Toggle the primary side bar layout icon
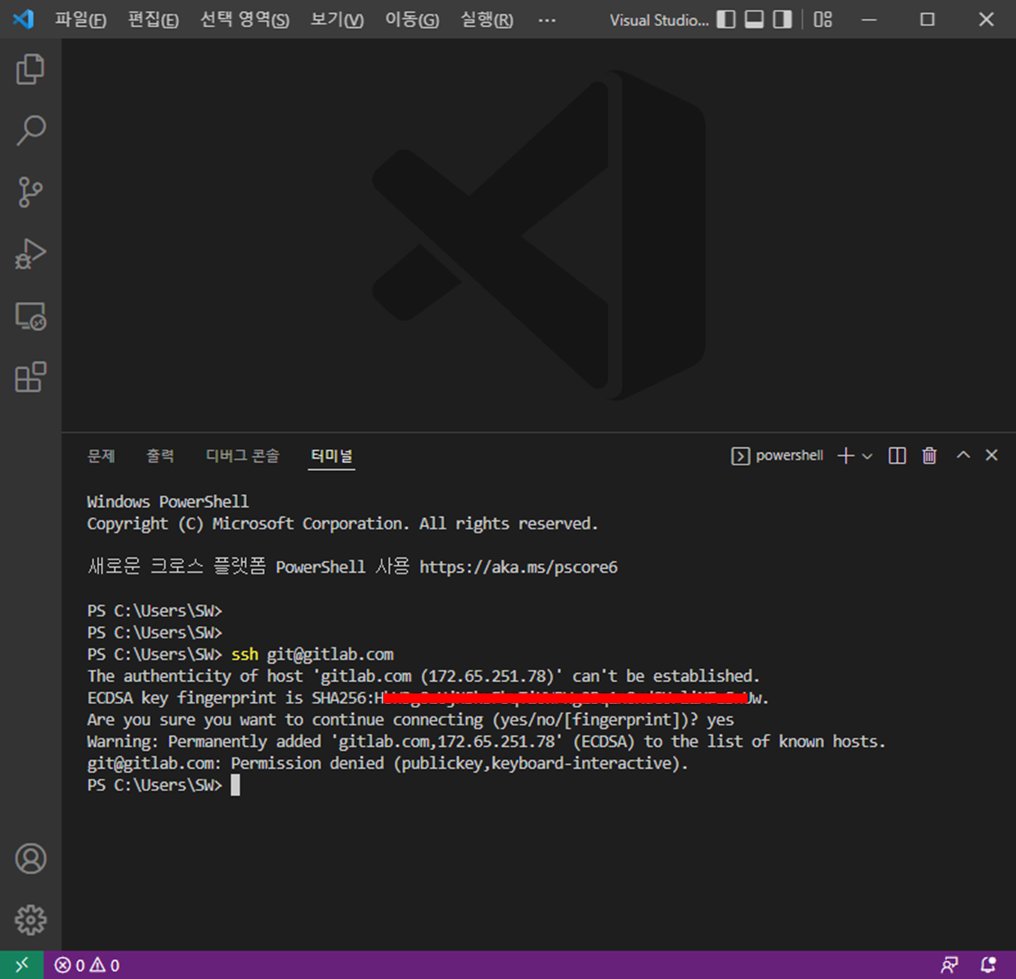 tap(726, 19)
